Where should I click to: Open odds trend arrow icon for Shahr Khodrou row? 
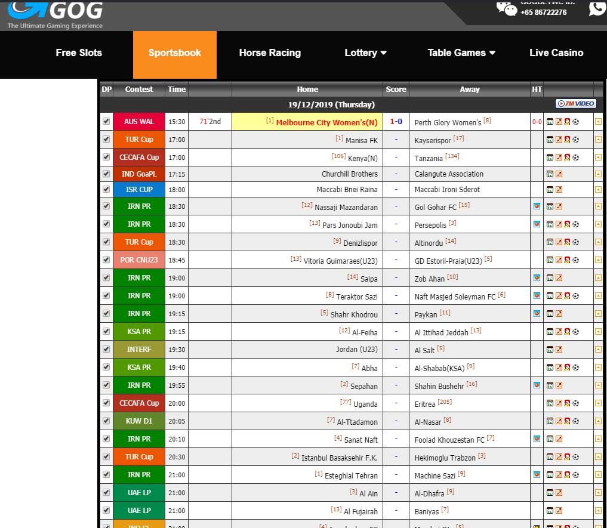click(559, 314)
